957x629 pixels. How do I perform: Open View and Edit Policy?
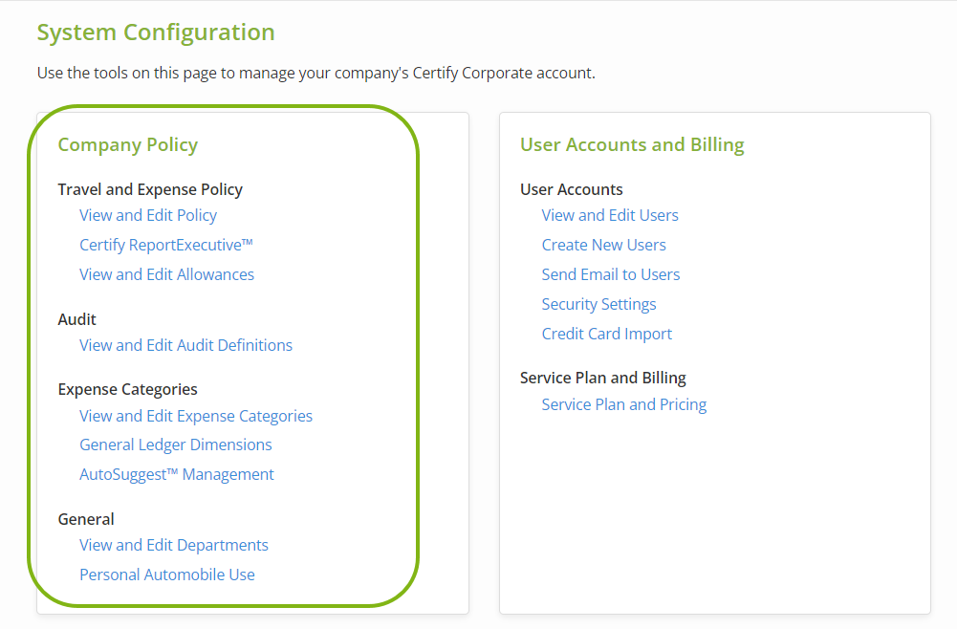(x=148, y=215)
